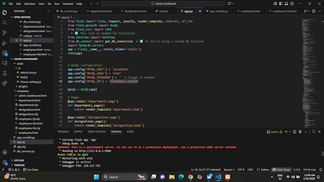324x182 pixels.
Task: Collapse the ADMIN-DASHBOARD folder section
Action: tap(12, 59)
